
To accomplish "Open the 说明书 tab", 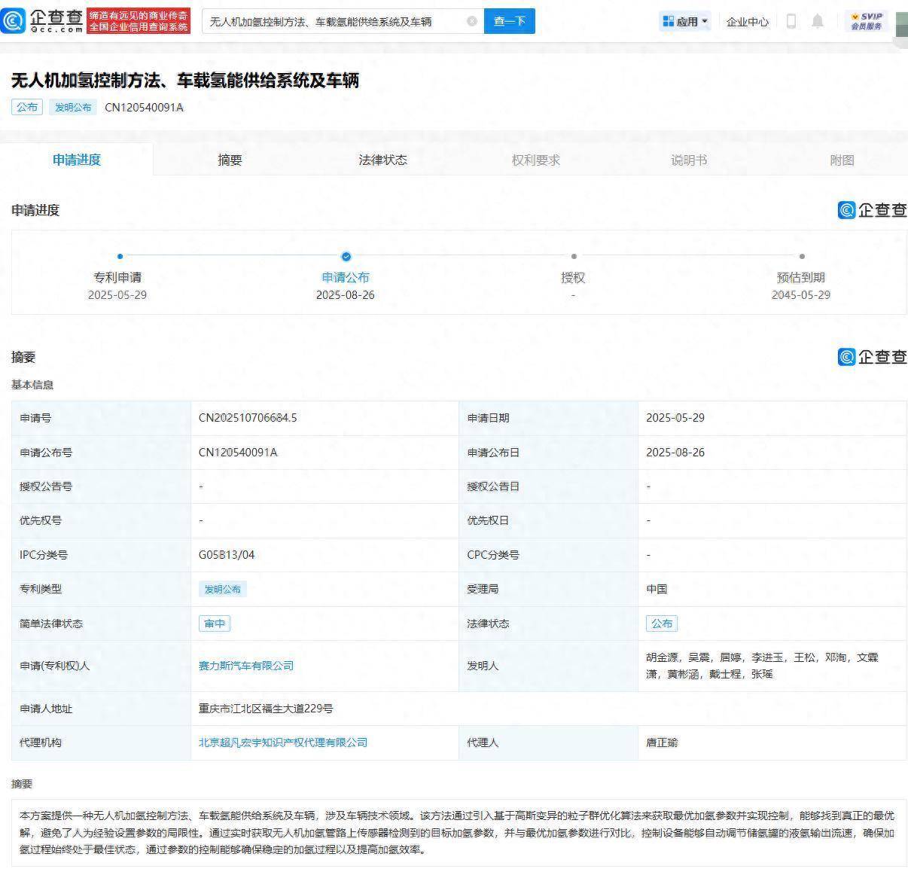I will pos(688,160).
